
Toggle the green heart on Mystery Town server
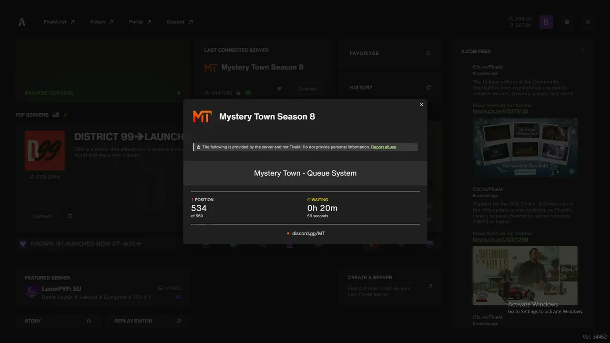click(x=279, y=89)
